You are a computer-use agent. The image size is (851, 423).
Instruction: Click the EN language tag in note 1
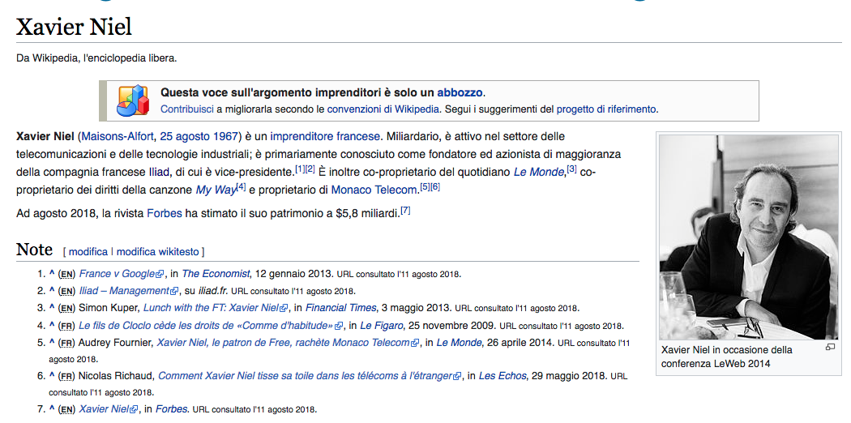pos(66,275)
